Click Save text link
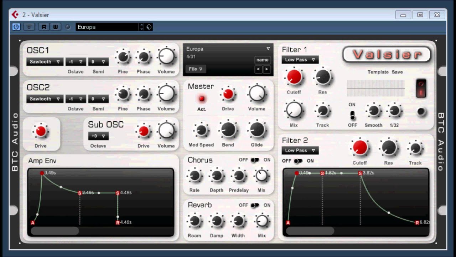 [397, 72]
